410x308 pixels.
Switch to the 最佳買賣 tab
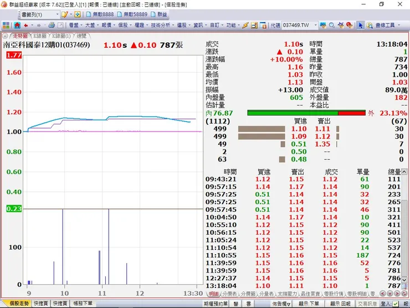310,294
